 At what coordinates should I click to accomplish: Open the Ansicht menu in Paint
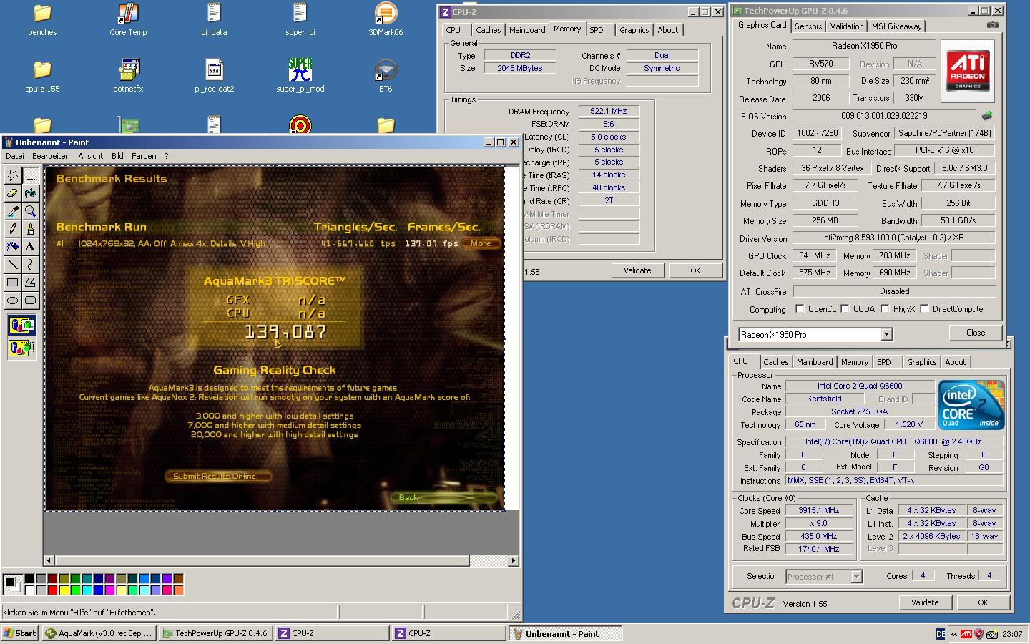(90, 155)
